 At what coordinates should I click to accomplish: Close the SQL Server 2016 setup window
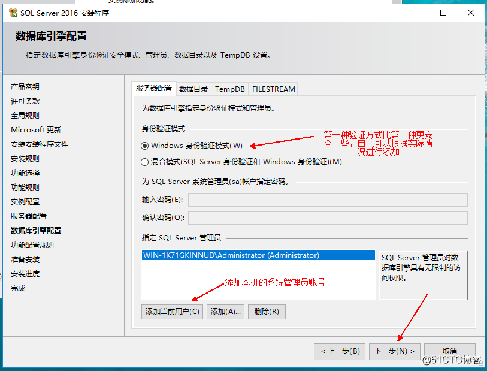[x=471, y=13]
